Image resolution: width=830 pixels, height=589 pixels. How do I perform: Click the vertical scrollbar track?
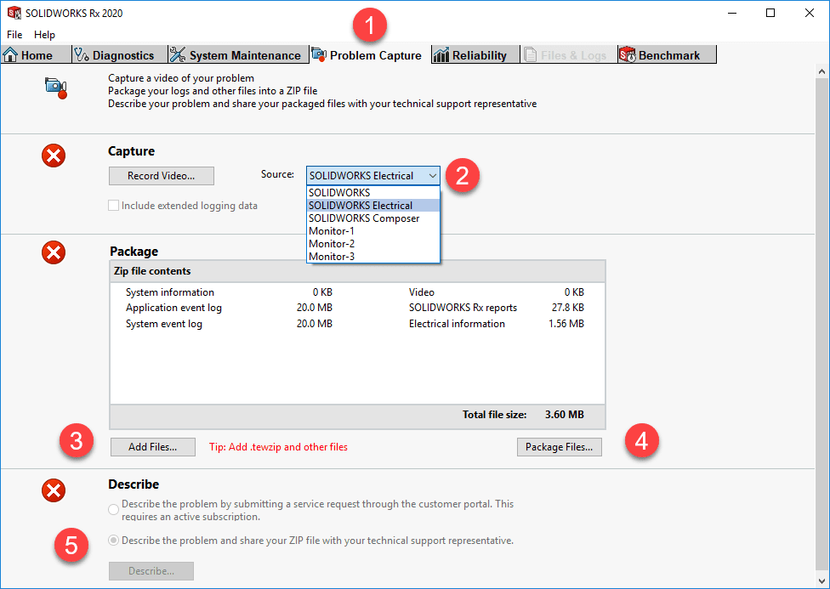pyautogui.click(x=821, y=326)
